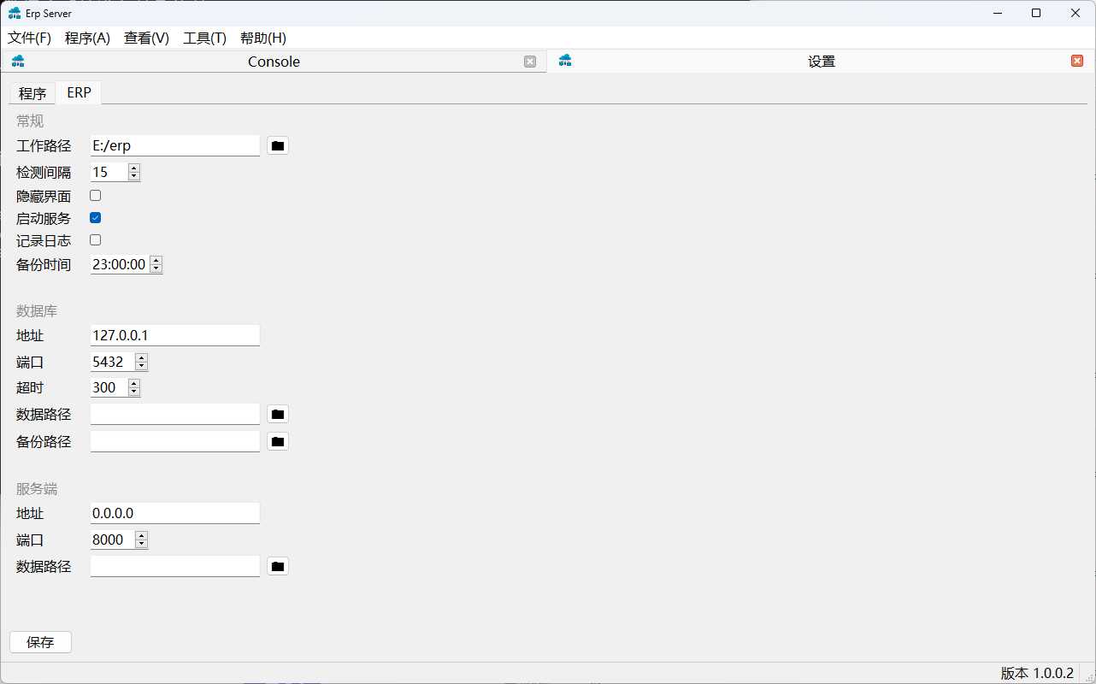The width and height of the screenshot is (1096, 684).
Task: Switch to the 程序 tab
Action: [x=32, y=94]
